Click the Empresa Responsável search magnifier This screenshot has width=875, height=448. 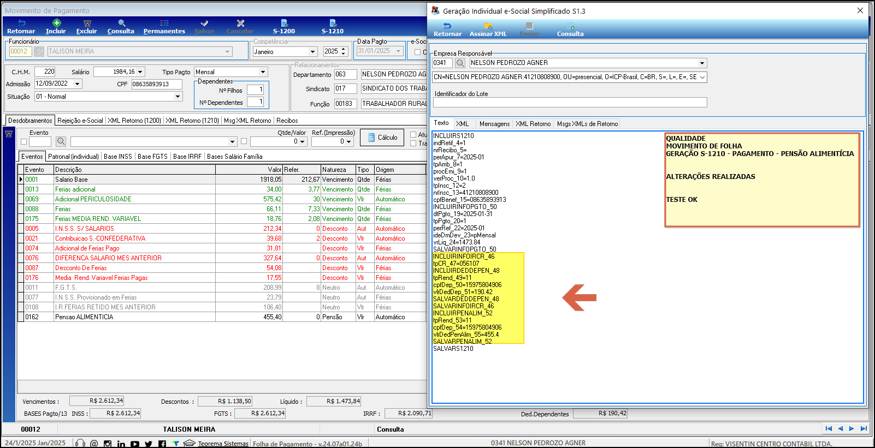pos(460,63)
